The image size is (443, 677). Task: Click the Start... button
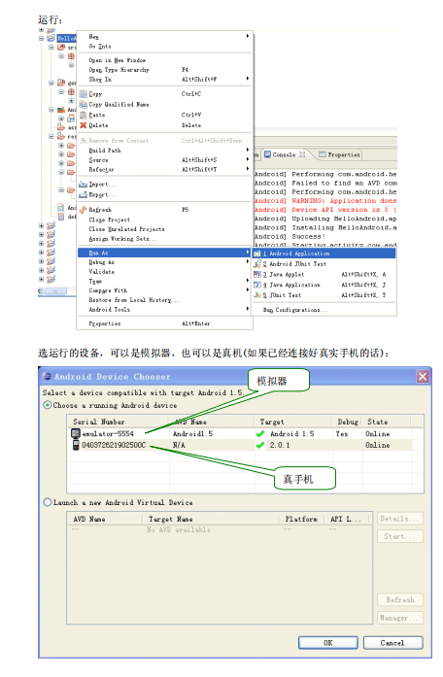tap(400, 536)
